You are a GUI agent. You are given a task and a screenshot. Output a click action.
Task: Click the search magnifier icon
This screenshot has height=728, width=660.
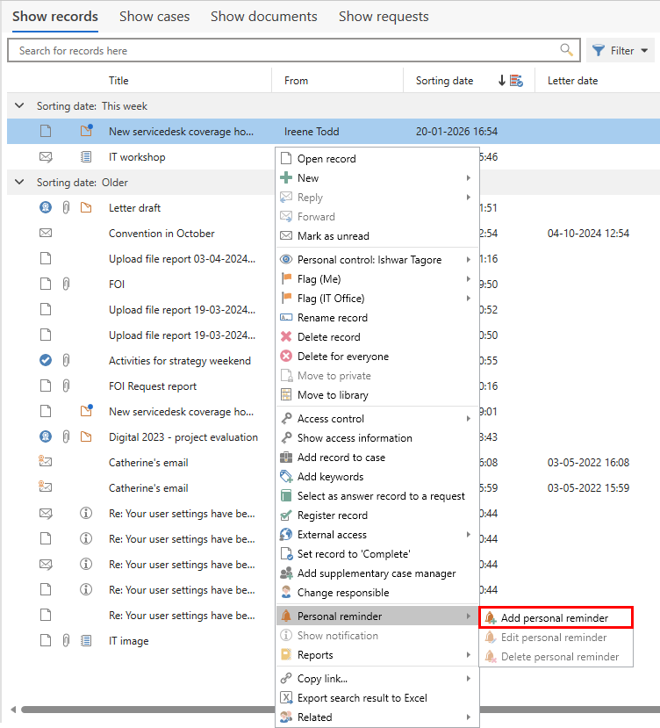[x=566, y=50]
